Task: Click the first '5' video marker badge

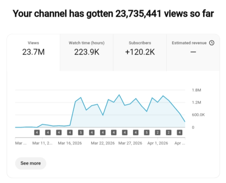Action: [81, 133]
